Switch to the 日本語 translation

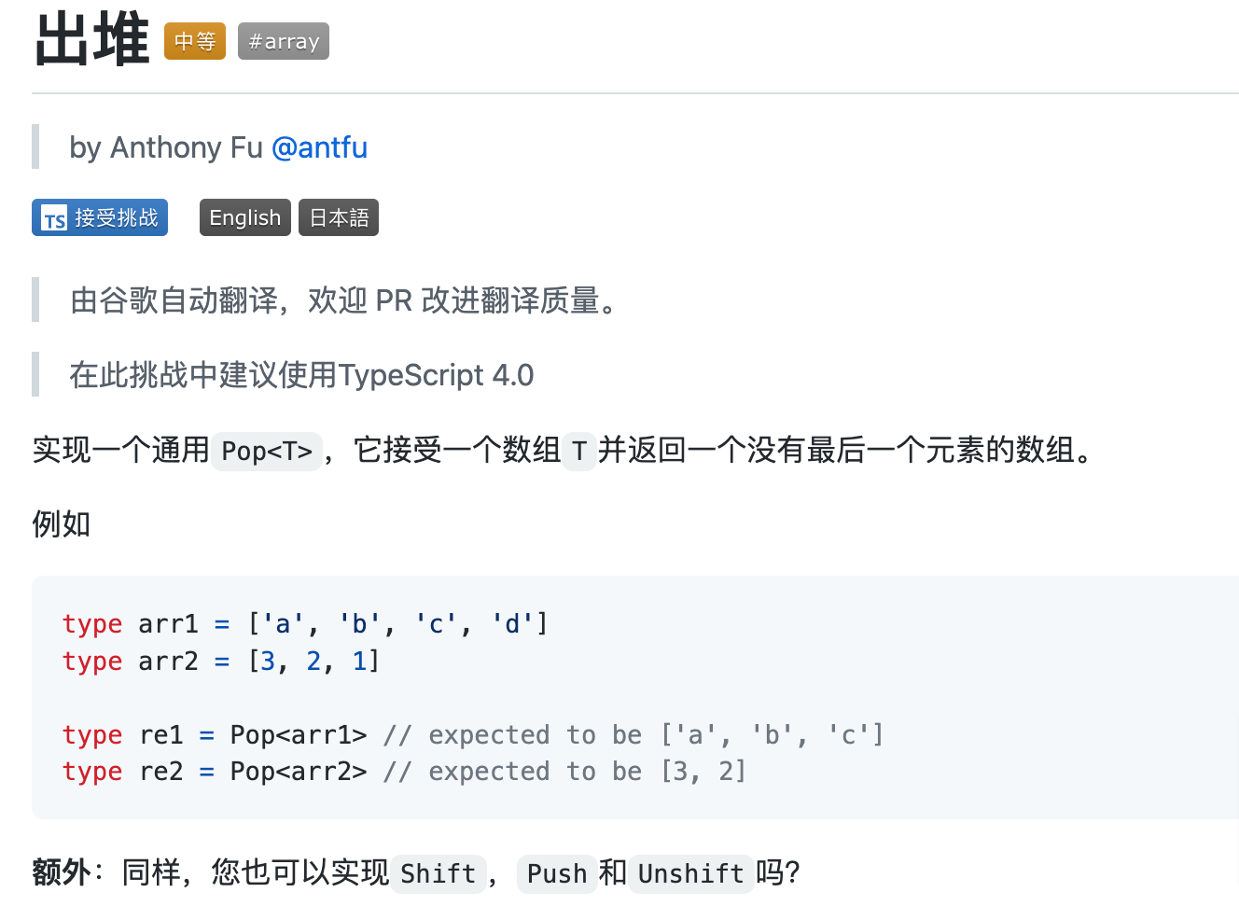coord(339,217)
